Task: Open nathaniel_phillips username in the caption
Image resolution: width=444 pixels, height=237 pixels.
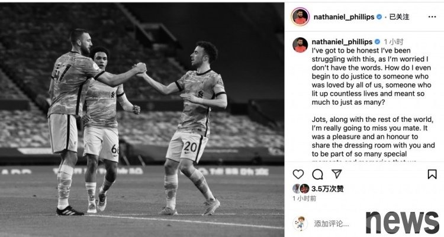Action: (x=342, y=42)
